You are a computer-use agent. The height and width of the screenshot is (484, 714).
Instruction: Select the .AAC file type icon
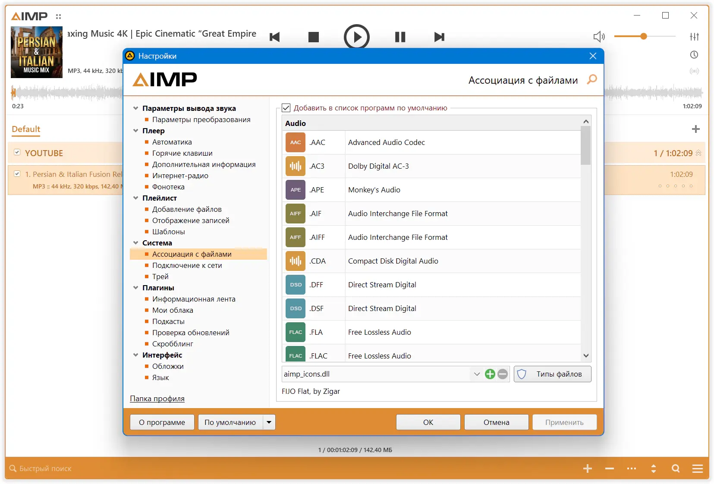click(x=296, y=142)
